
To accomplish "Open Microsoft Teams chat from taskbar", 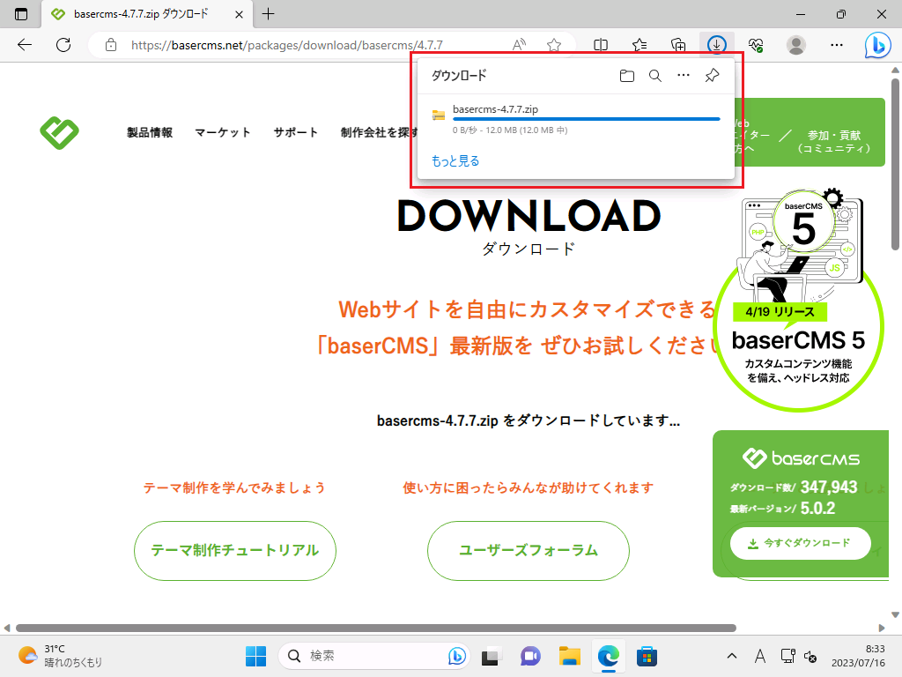I will 530,656.
